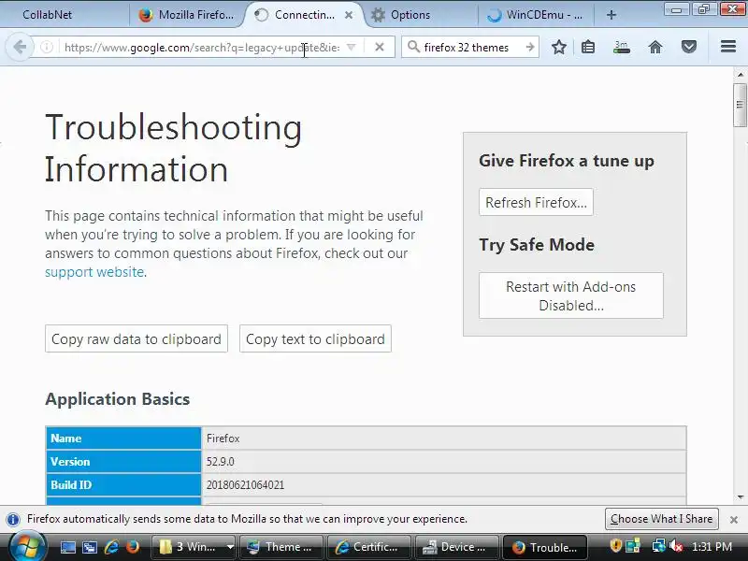748x561 pixels.
Task: Click the search box containing firefox 32 themes
Action: [x=472, y=48]
